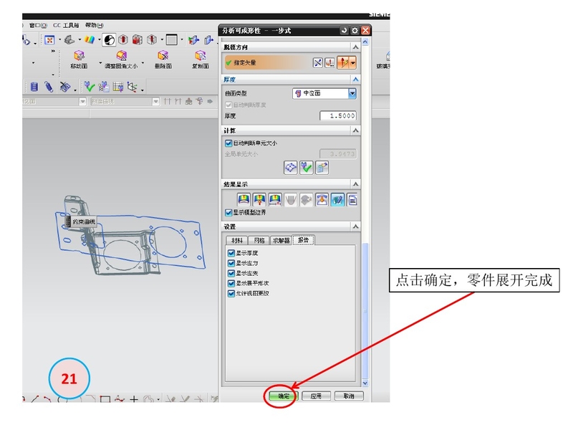573x430 pixels.
Task: Open the 曲面类型 中位面 dropdown
Action: click(x=324, y=94)
